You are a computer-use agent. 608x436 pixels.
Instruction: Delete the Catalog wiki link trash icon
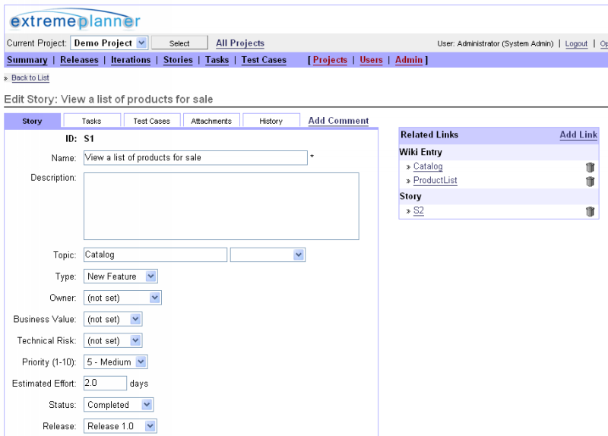click(x=590, y=167)
